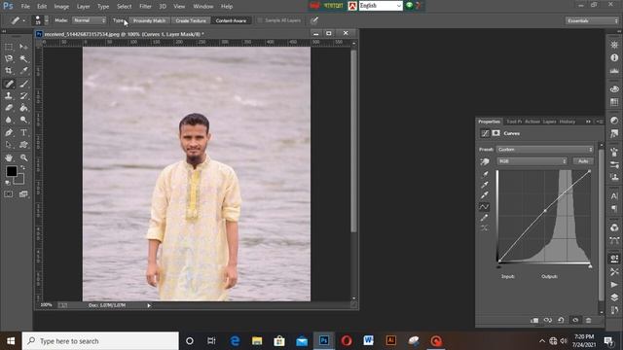This screenshot has width=623, height=350.
Task: Select the Horizontal Type tool
Action: (x=23, y=132)
